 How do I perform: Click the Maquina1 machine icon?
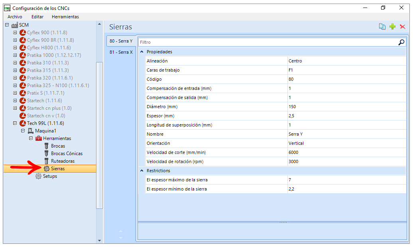(31, 131)
